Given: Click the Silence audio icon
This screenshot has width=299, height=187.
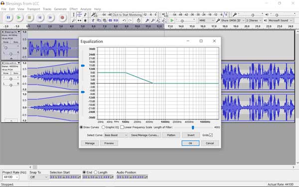Looking at the screenshot, I should 116,20.
